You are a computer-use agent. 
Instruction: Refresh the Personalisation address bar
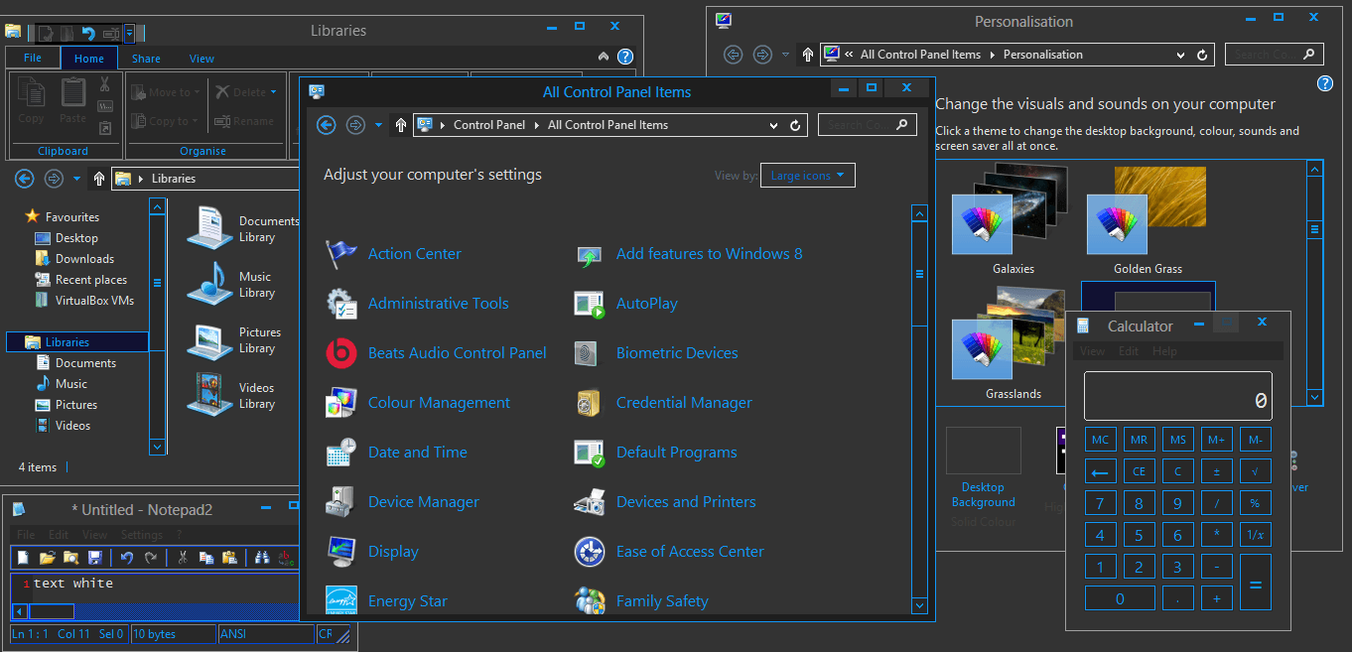1202,55
